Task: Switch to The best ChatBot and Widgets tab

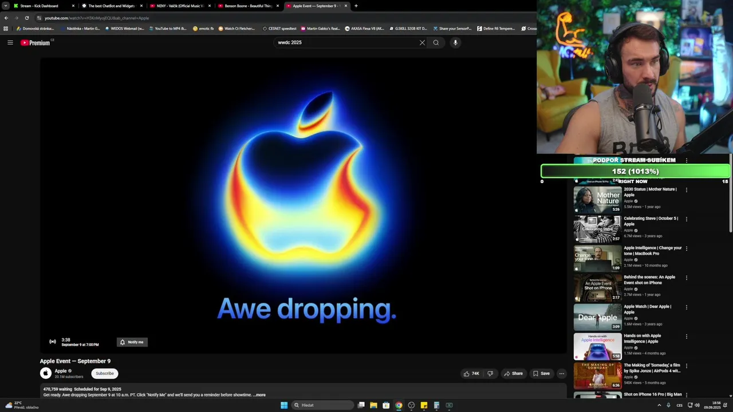Action: point(112,6)
